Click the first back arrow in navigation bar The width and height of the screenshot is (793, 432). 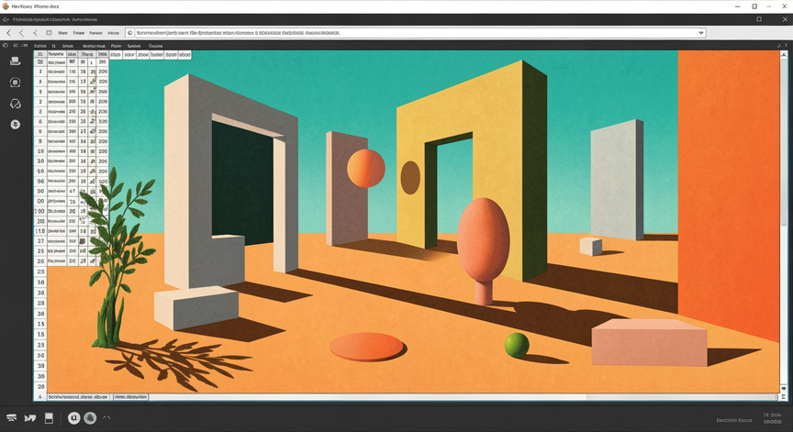coord(8,33)
